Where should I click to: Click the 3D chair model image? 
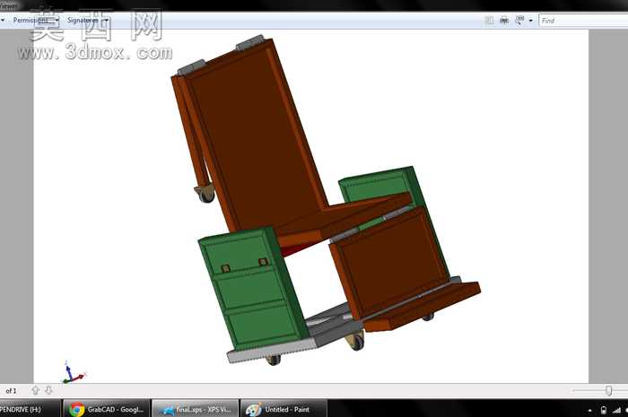click(x=325, y=199)
